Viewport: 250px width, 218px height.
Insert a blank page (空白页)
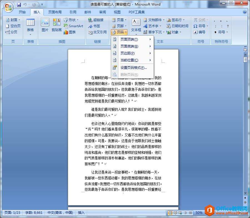(13, 26)
